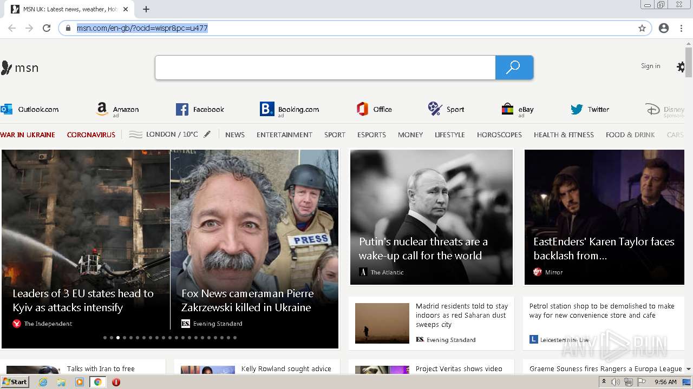Click the volume speaker tray icon
This screenshot has height=389, width=693.
pyautogui.click(x=616, y=382)
